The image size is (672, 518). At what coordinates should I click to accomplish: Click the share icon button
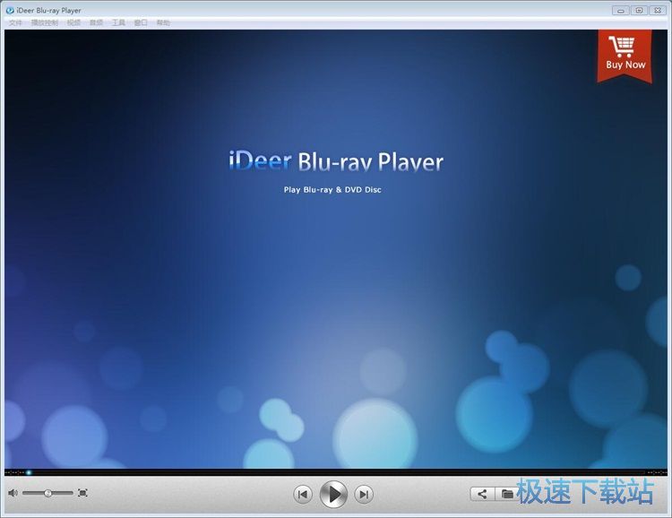coord(483,494)
